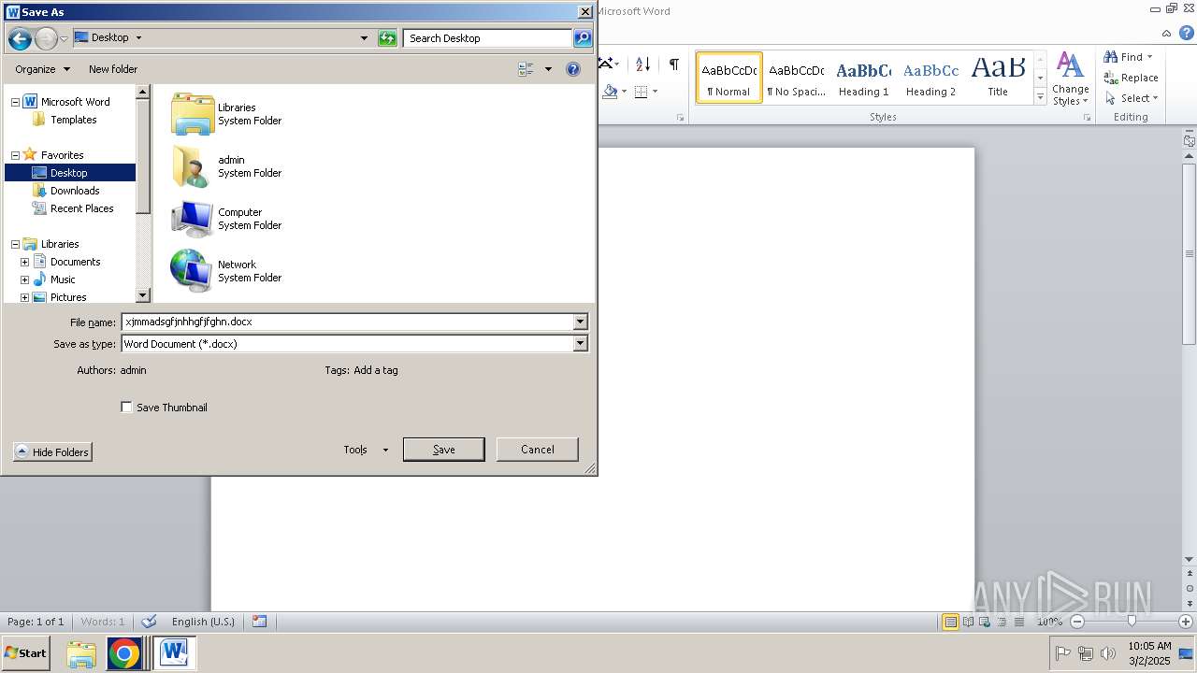Click the zoom out minus button
Screen dimensions: 1197x673
click(1077, 622)
